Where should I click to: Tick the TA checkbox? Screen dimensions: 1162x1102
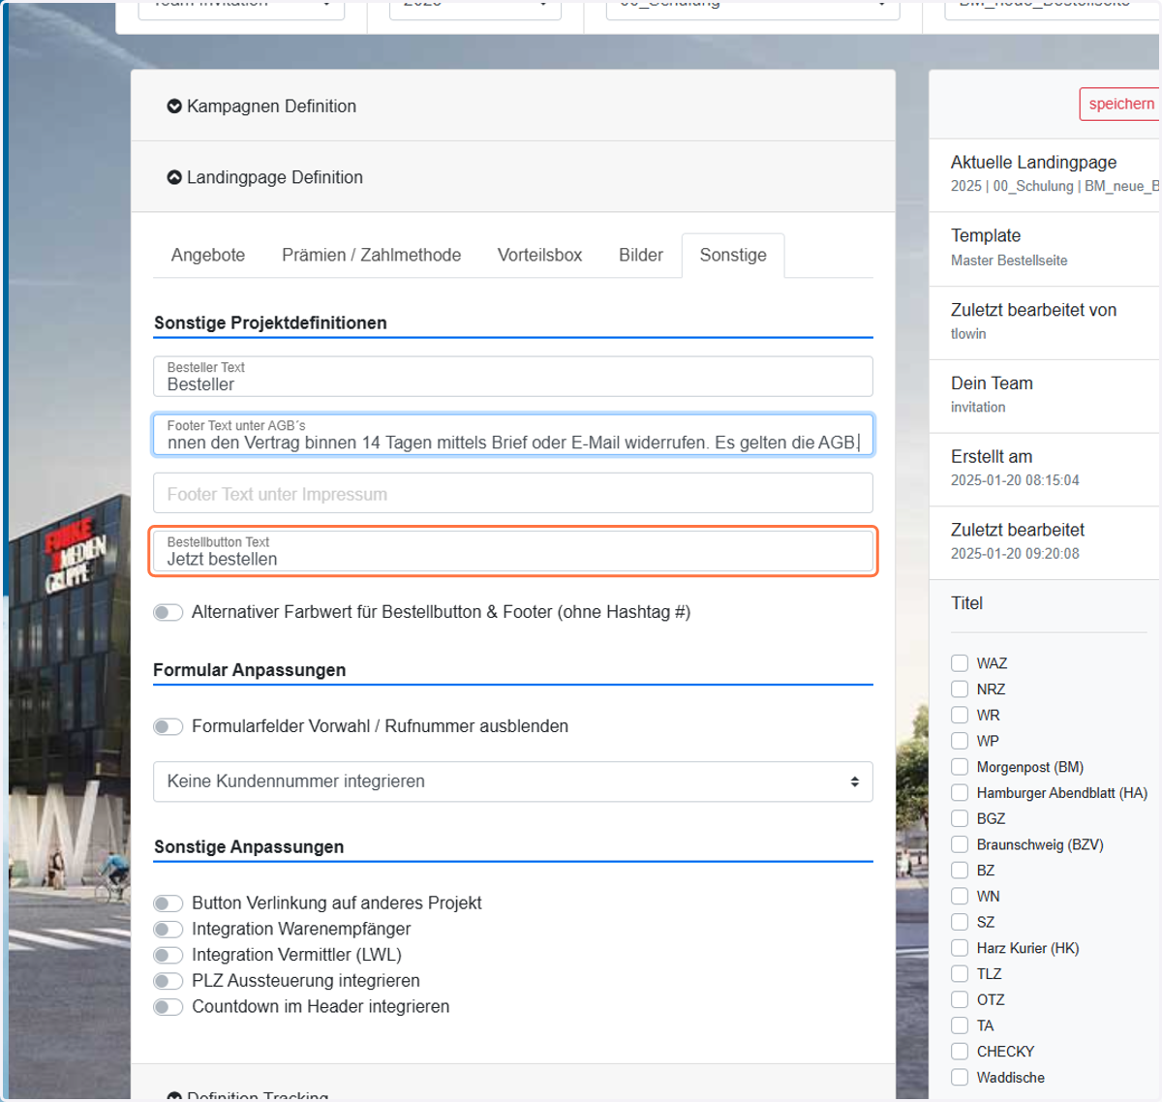click(x=960, y=1025)
